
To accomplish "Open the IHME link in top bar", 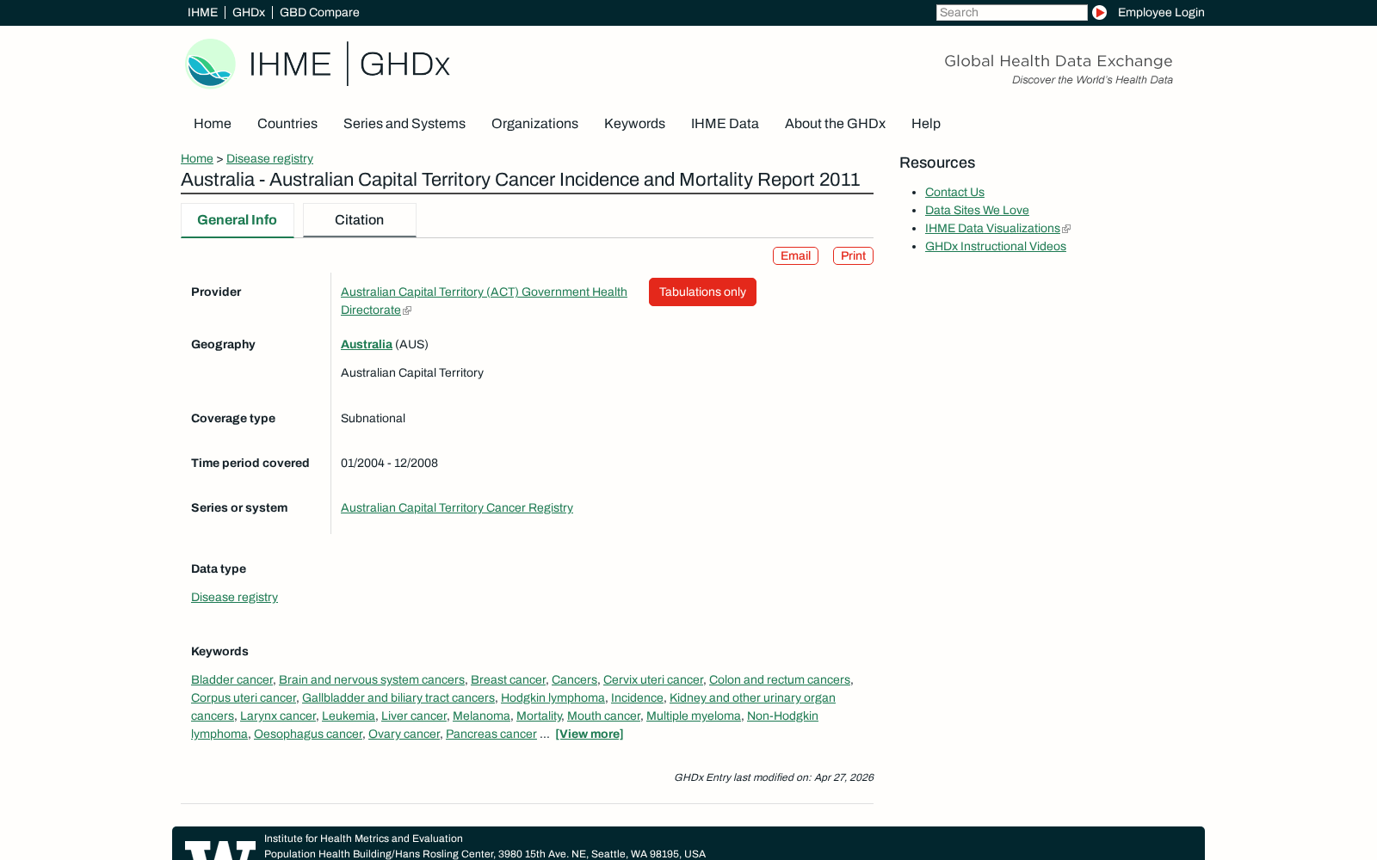I will [202, 12].
